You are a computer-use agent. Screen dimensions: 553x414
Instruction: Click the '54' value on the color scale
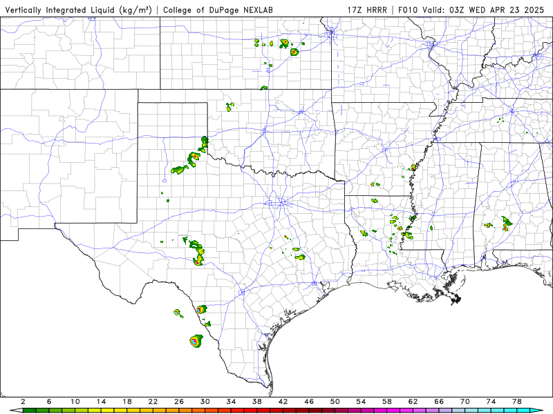361,402
